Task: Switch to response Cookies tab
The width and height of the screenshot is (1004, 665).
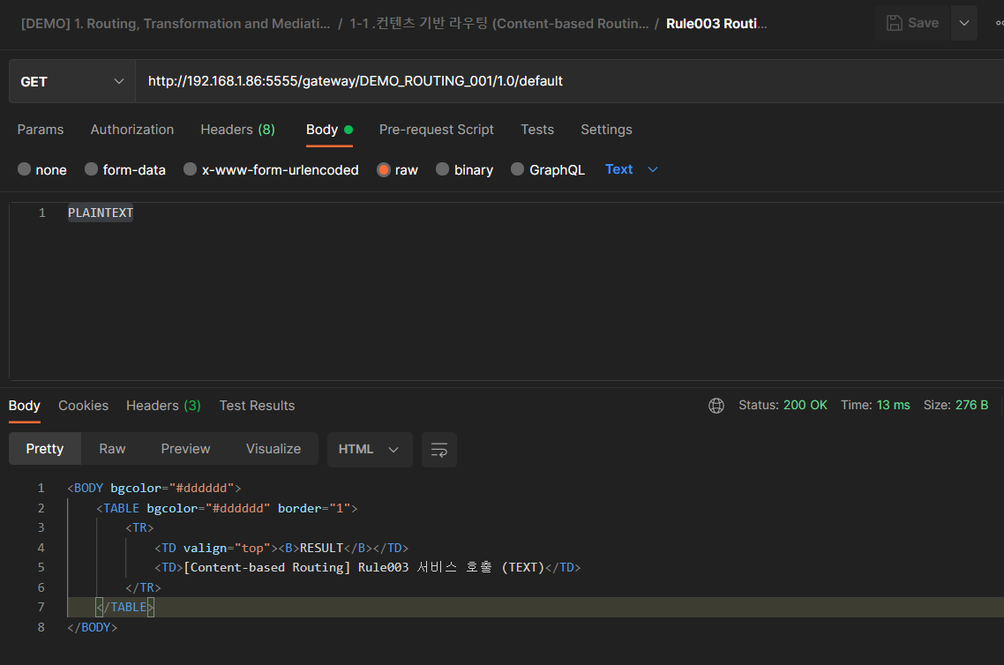Action: coord(83,406)
